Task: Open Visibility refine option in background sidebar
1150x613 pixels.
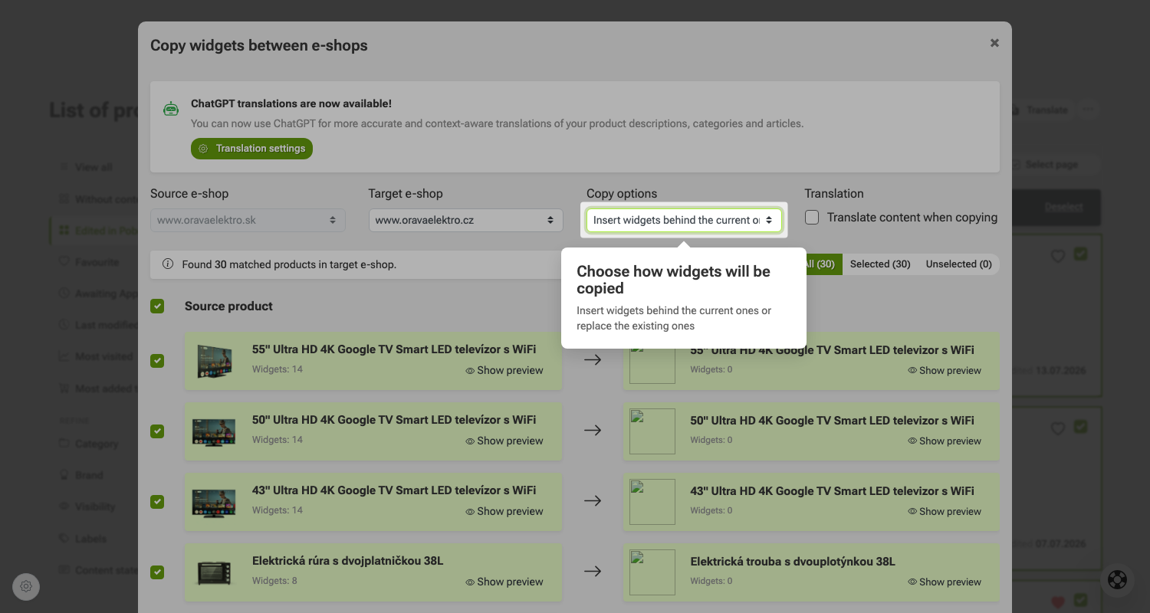Action: tap(95, 506)
